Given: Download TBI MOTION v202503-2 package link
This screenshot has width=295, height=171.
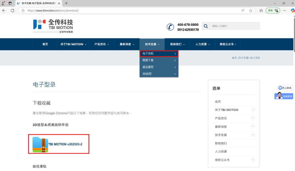Looking at the screenshot, I should (x=65, y=144).
